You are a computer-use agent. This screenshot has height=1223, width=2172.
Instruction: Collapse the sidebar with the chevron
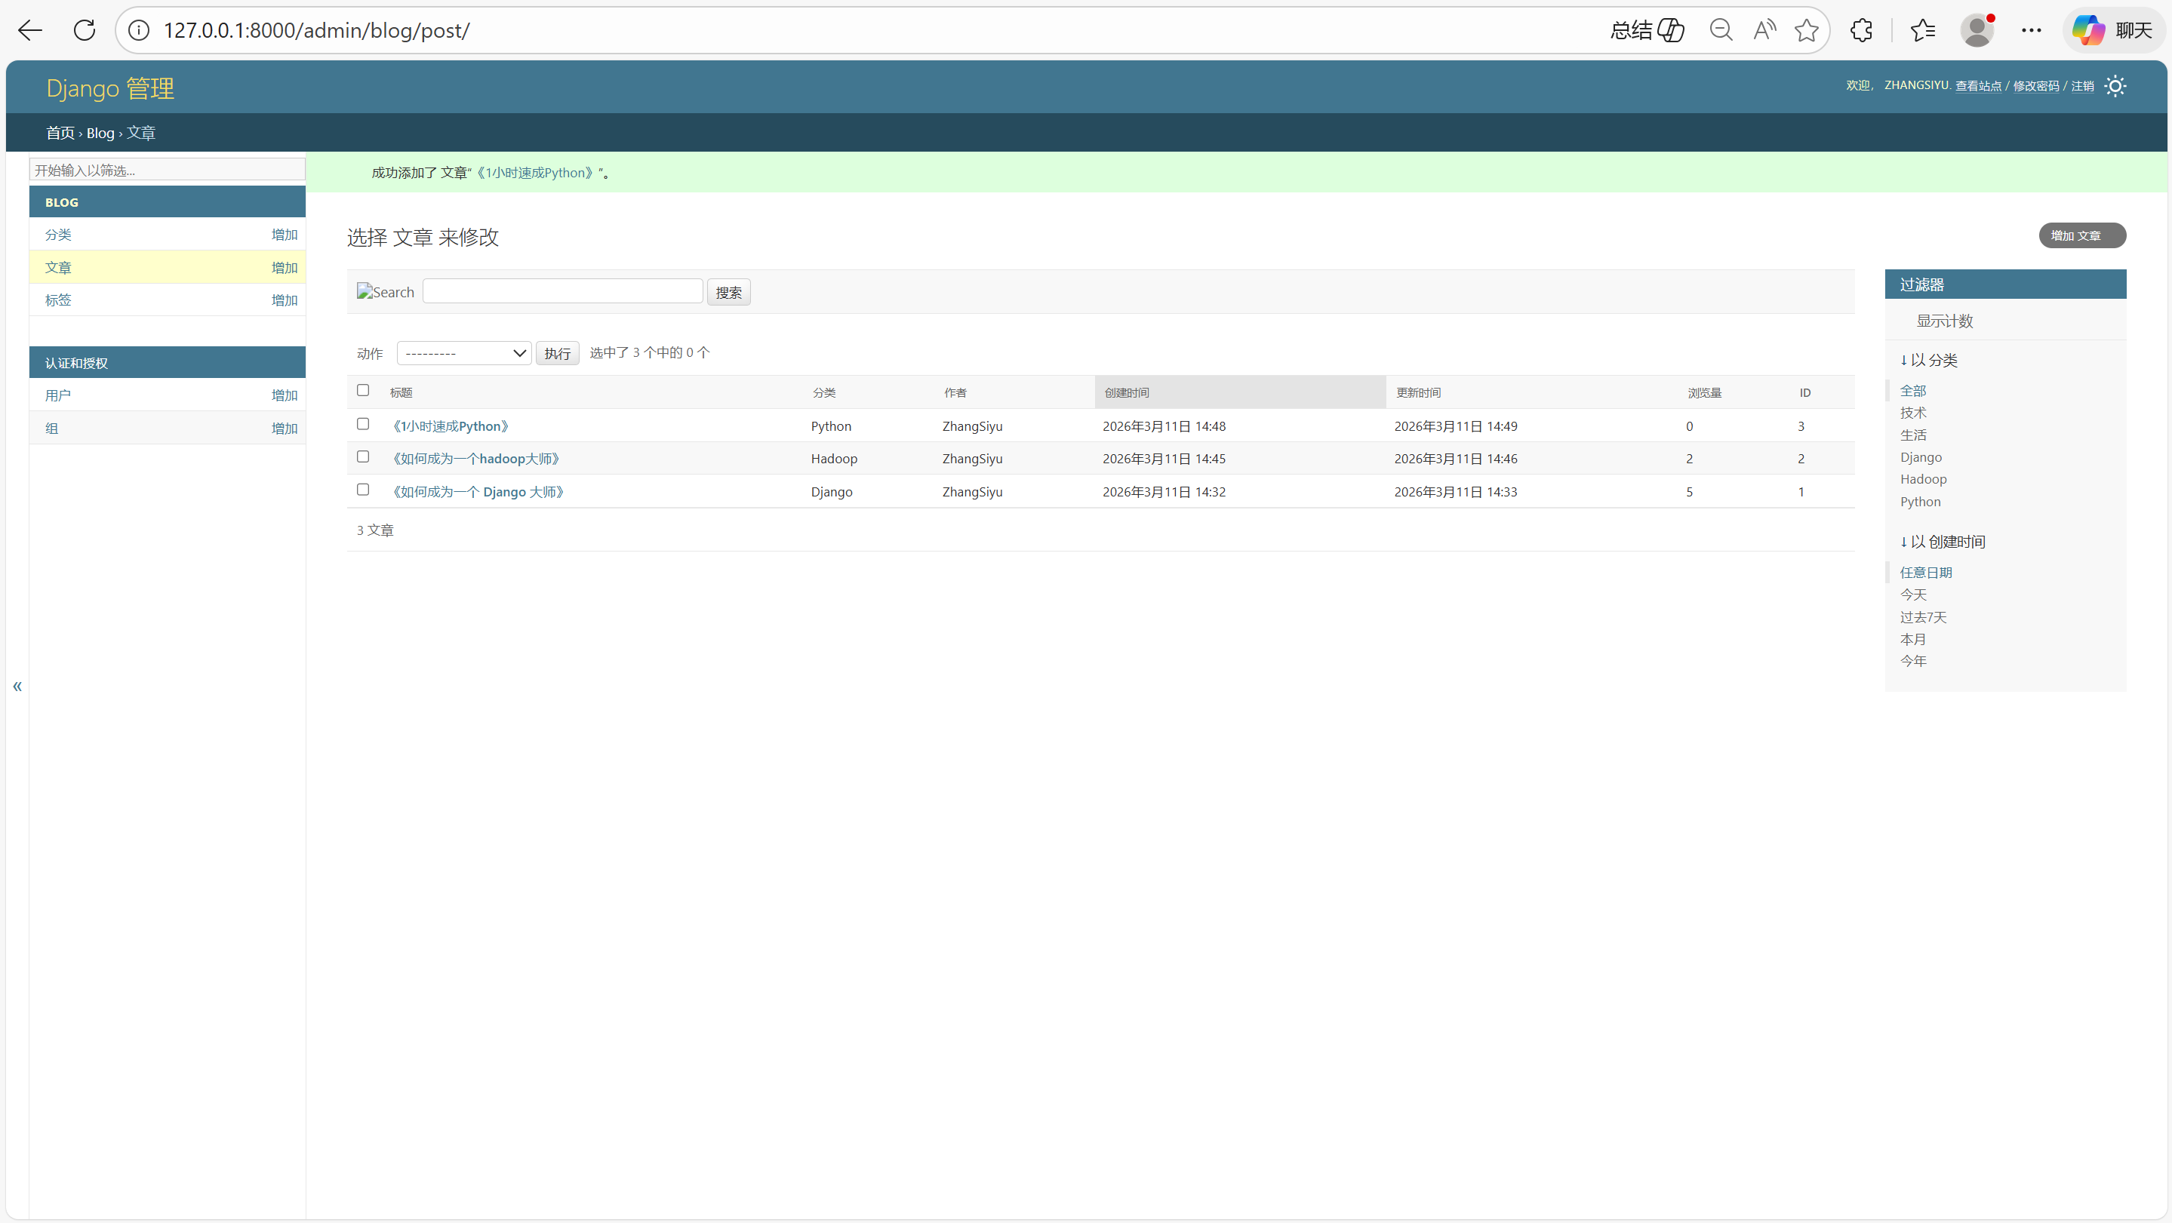(17, 686)
